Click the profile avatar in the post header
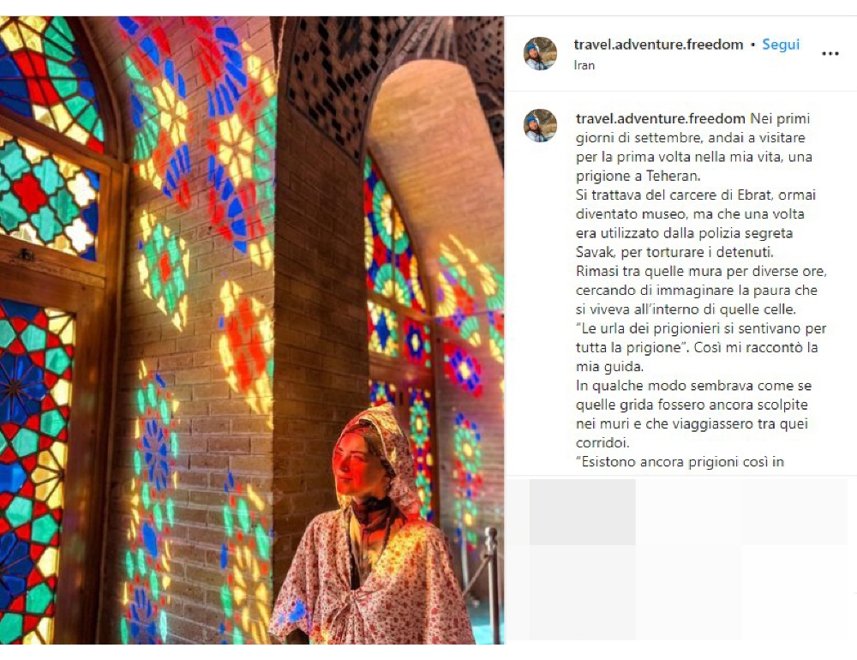 tap(540, 54)
